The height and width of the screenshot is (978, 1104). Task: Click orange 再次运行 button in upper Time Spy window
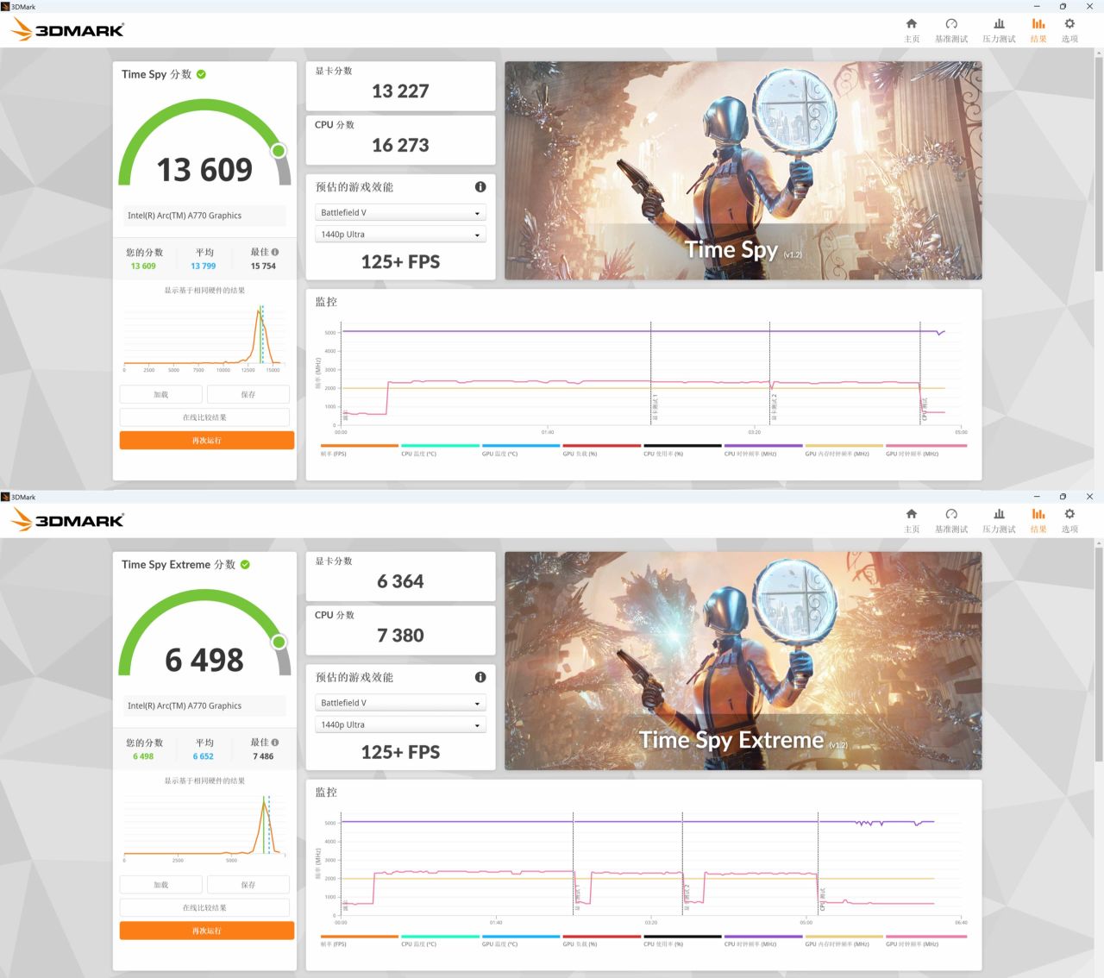pyautogui.click(x=207, y=441)
